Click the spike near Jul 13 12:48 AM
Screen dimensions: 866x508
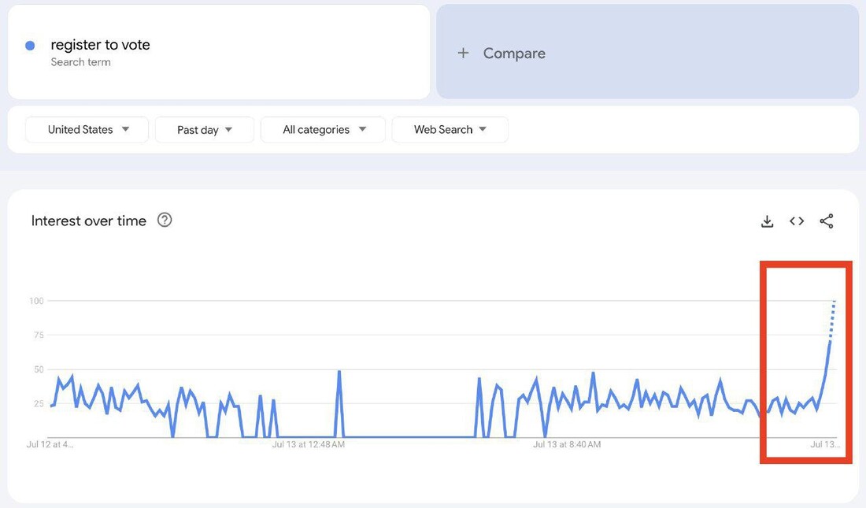click(339, 373)
